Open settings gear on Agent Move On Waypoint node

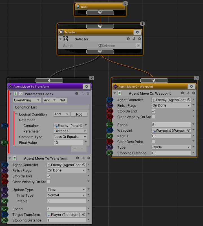pyautogui.click(x=191, y=86)
